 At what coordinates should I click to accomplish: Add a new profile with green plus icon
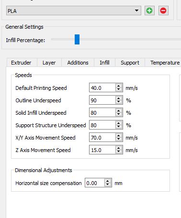point(149,11)
